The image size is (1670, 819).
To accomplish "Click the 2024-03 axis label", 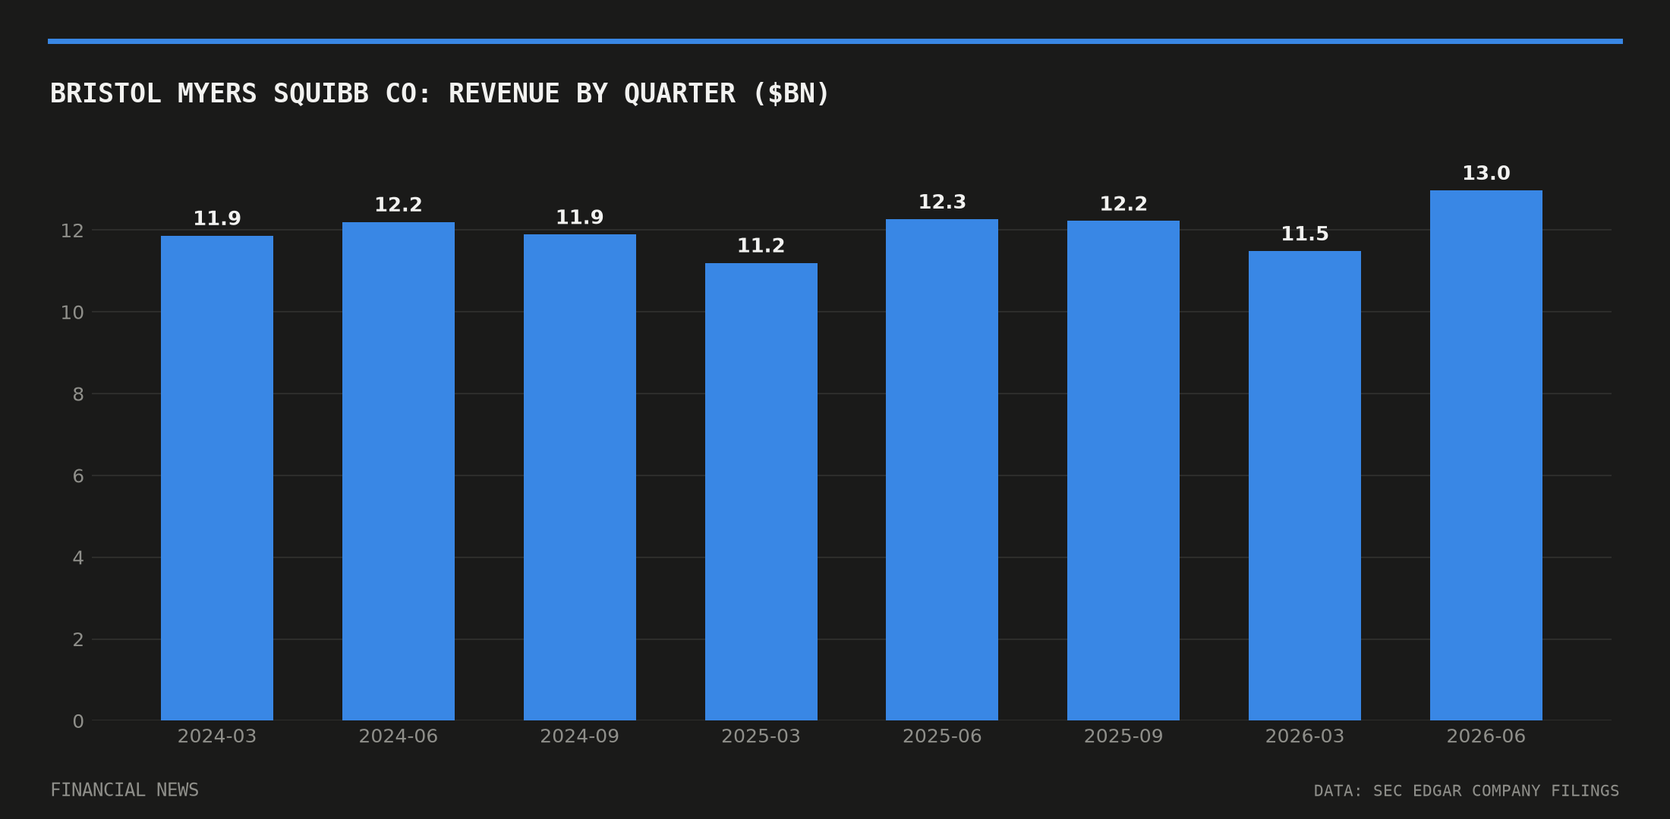I will click(x=217, y=736).
